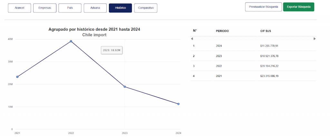
Task: Select the Histórico tab
Action: (x=121, y=8)
